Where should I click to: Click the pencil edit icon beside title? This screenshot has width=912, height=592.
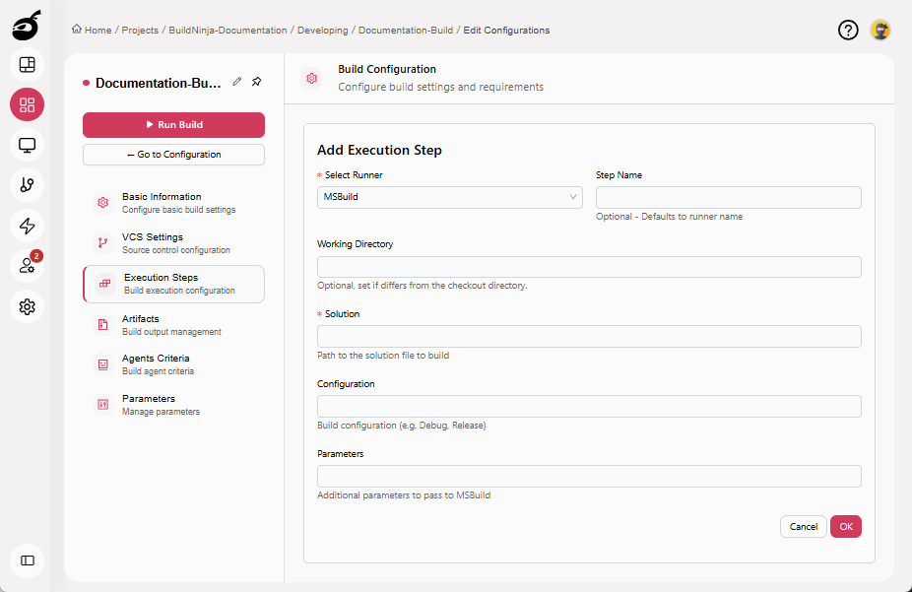click(x=237, y=82)
